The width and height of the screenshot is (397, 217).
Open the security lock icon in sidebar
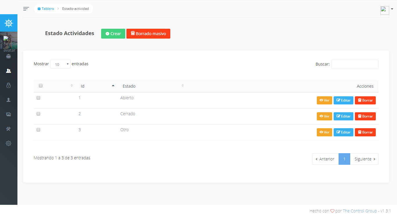pyautogui.click(x=8, y=85)
